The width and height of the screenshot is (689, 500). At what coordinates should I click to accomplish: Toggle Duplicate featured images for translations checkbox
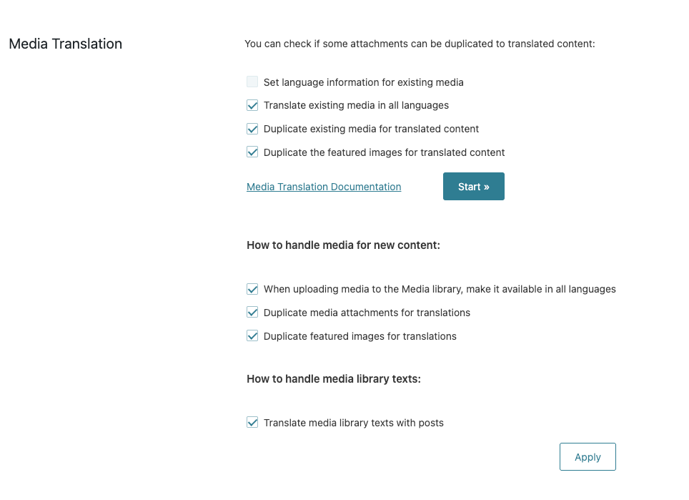[x=252, y=336]
